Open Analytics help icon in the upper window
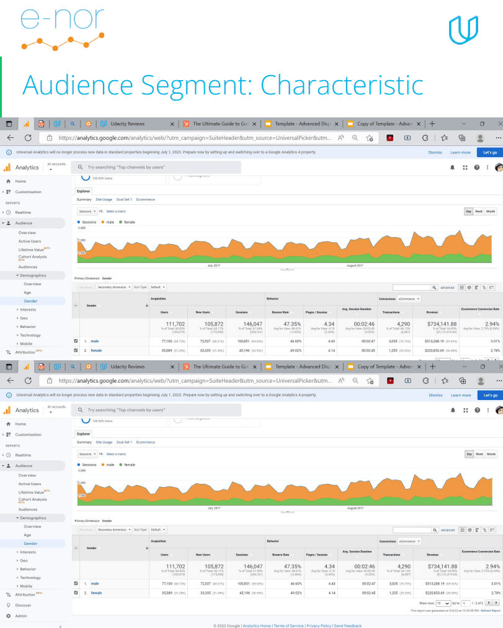 coord(476,168)
